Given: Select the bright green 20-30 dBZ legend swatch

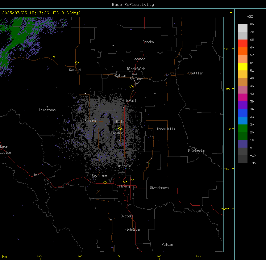Looking at the screenshot, I should [x=243, y=128].
